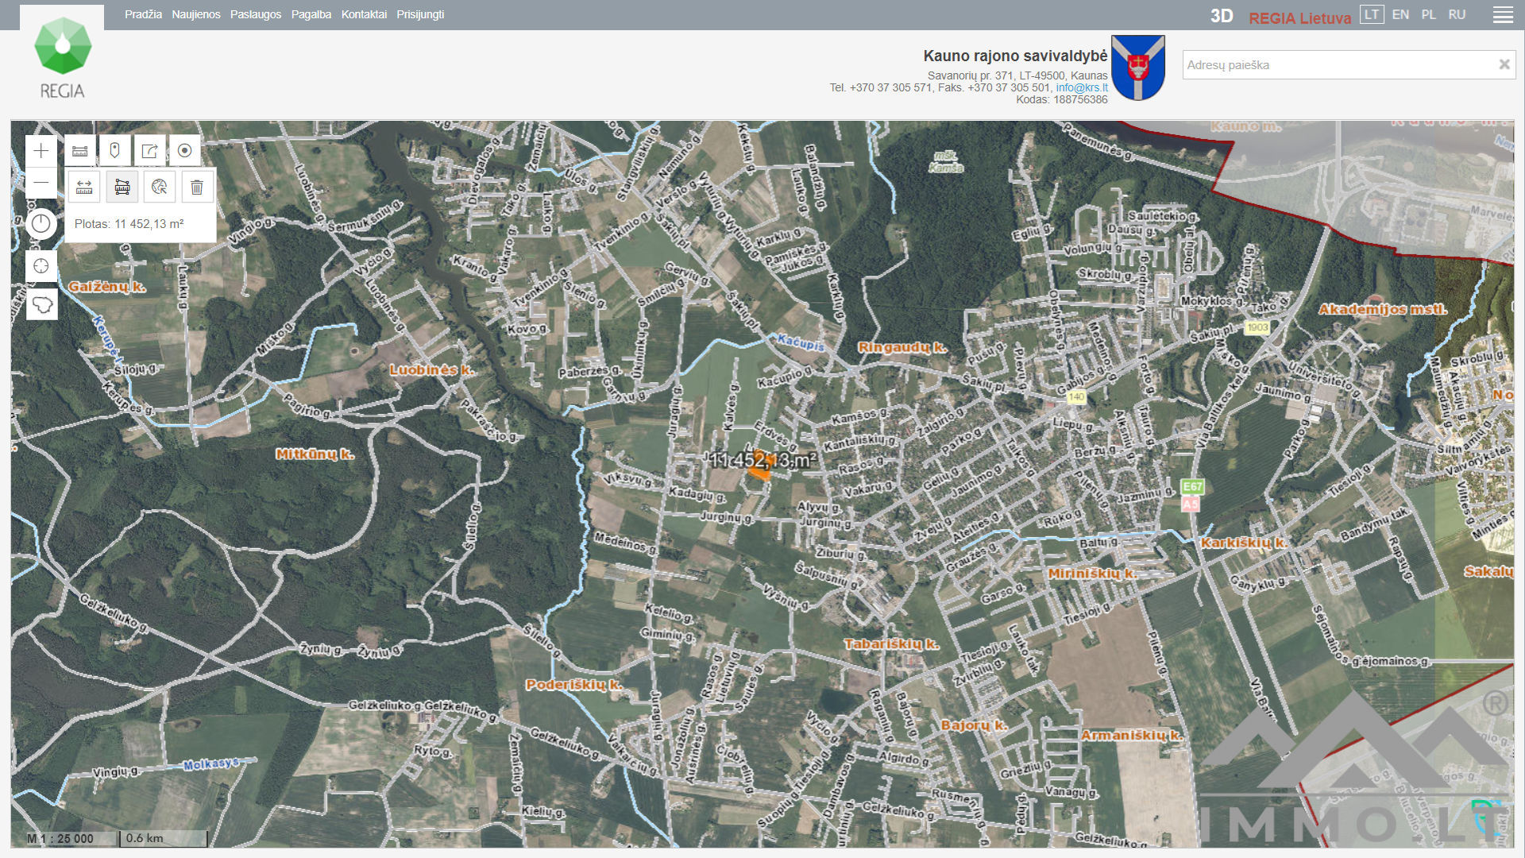This screenshot has height=858, width=1525.
Task: Open the Naujienos menu item
Action: (196, 15)
